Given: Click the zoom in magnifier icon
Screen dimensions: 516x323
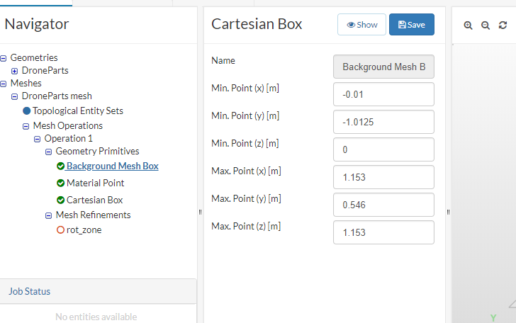Looking at the screenshot, I should click(468, 25).
